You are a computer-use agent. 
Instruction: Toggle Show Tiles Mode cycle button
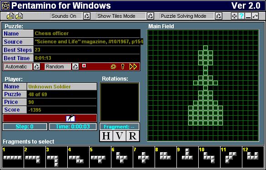[x=151, y=16]
